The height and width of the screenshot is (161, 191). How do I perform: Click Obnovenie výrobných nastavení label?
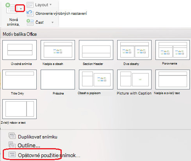point(61,14)
